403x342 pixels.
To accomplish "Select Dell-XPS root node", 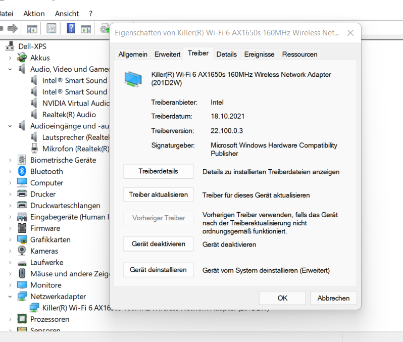I will click(x=32, y=46).
